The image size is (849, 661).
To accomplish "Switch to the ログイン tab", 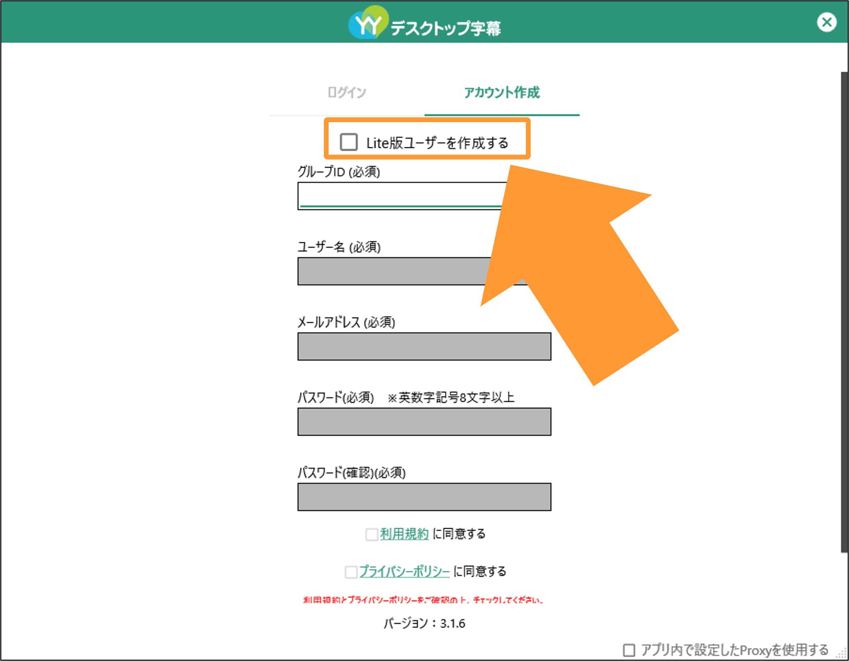I will (x=347, y=93).
